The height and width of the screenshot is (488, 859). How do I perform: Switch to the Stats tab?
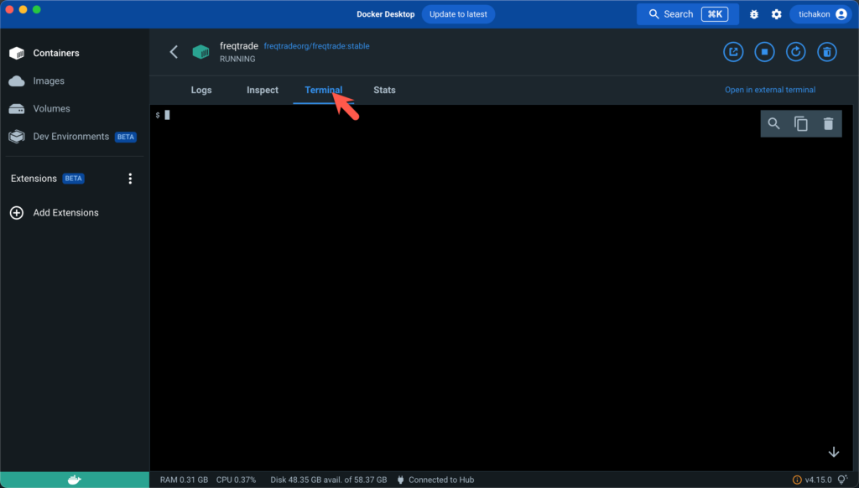pyautogui.click(x=384, y=90)
